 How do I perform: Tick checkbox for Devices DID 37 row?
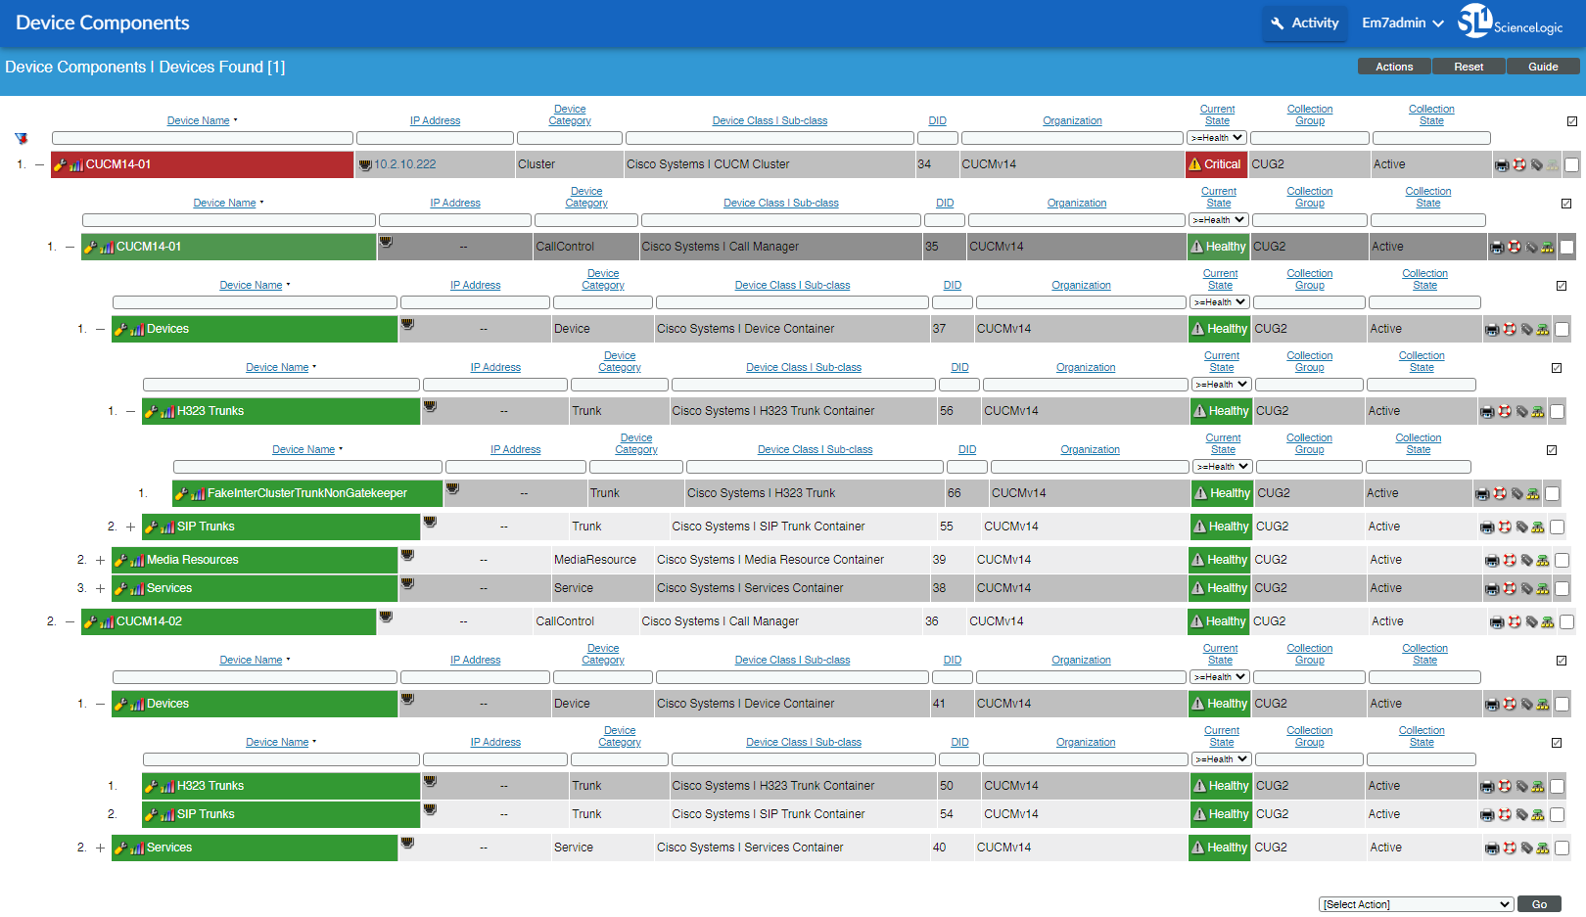click(1563, 329)
